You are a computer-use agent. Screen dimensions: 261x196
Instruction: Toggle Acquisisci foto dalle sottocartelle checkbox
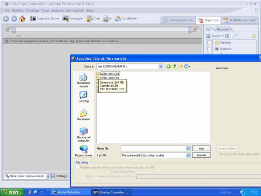(217, 154)
